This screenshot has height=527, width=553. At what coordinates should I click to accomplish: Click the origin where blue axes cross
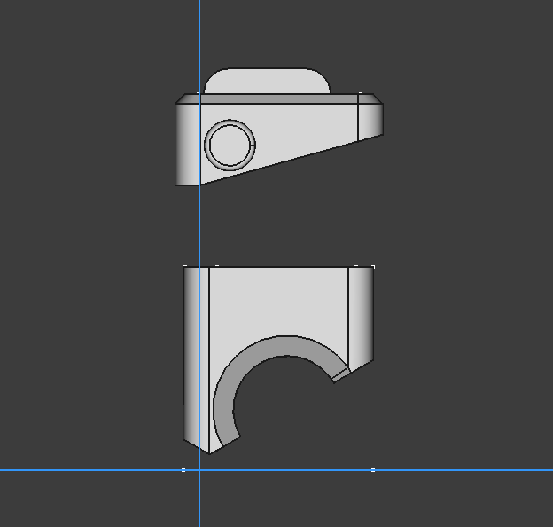199,470
